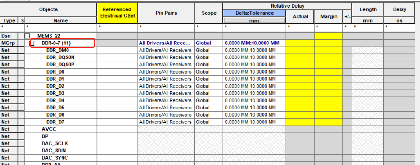Click the ns unit header under Delay

coord(399,20)
